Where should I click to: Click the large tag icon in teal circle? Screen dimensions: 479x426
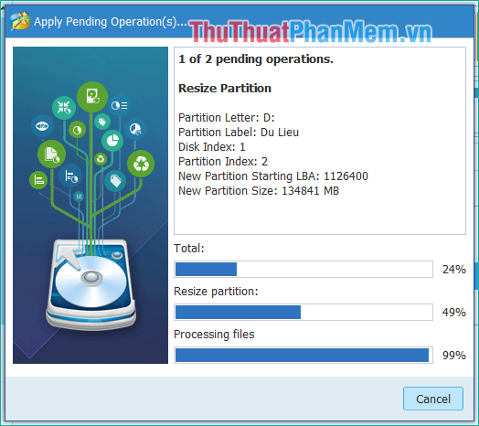tap(115, 181)
